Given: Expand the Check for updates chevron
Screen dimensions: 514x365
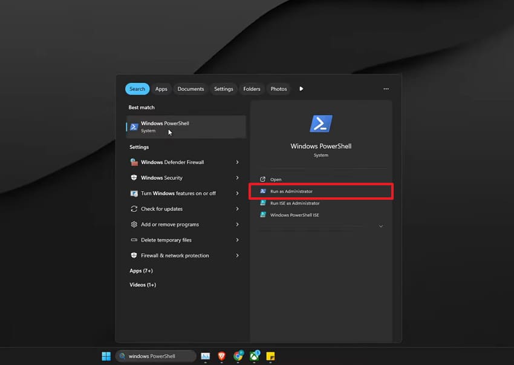Looking at the screenshot, I should pyautogui.click(x=237, y=209).
